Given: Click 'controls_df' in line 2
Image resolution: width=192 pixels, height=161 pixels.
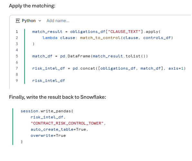Looking at the screenshot, I should [157, 38].
